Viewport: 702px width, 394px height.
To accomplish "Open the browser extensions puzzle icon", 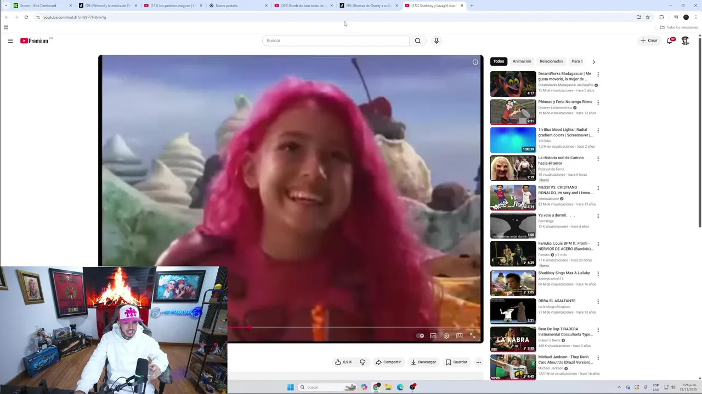I will pyautogui.click(x=661, y=18).
